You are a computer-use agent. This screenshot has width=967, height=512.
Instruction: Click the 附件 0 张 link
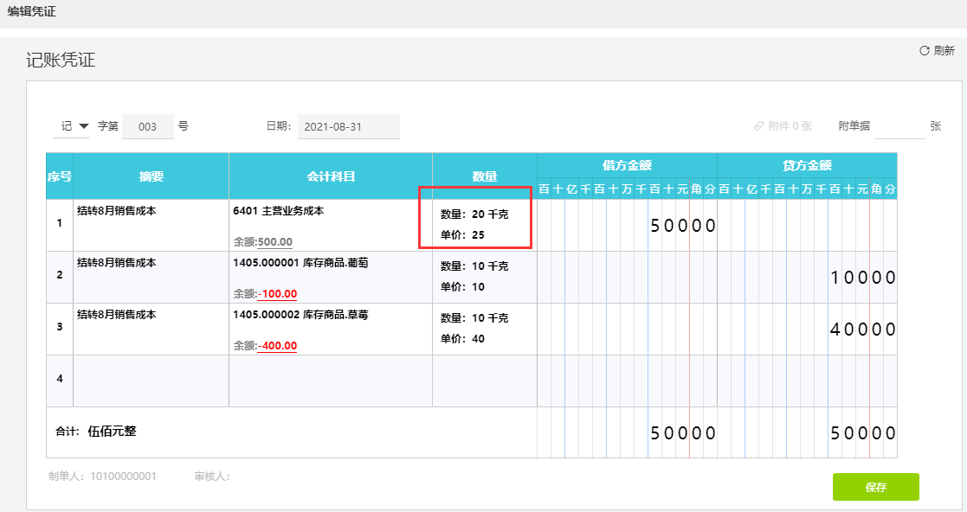coord(783,125)
